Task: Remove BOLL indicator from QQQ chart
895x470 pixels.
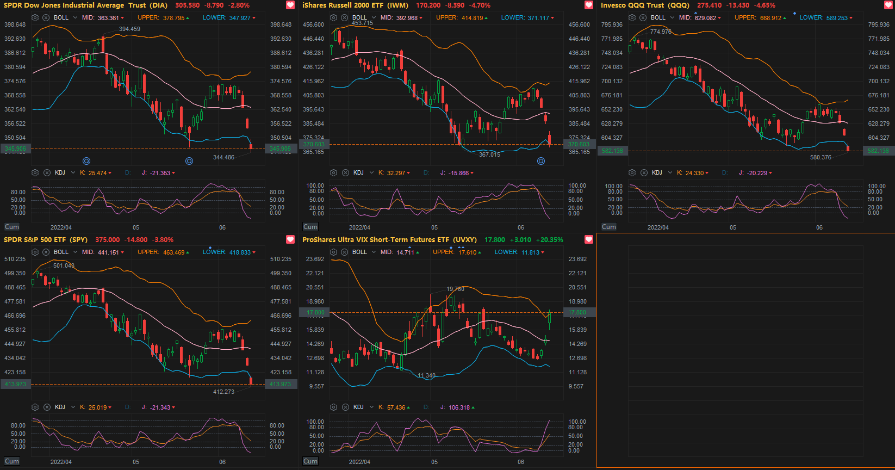Action: tap(643, 17)
